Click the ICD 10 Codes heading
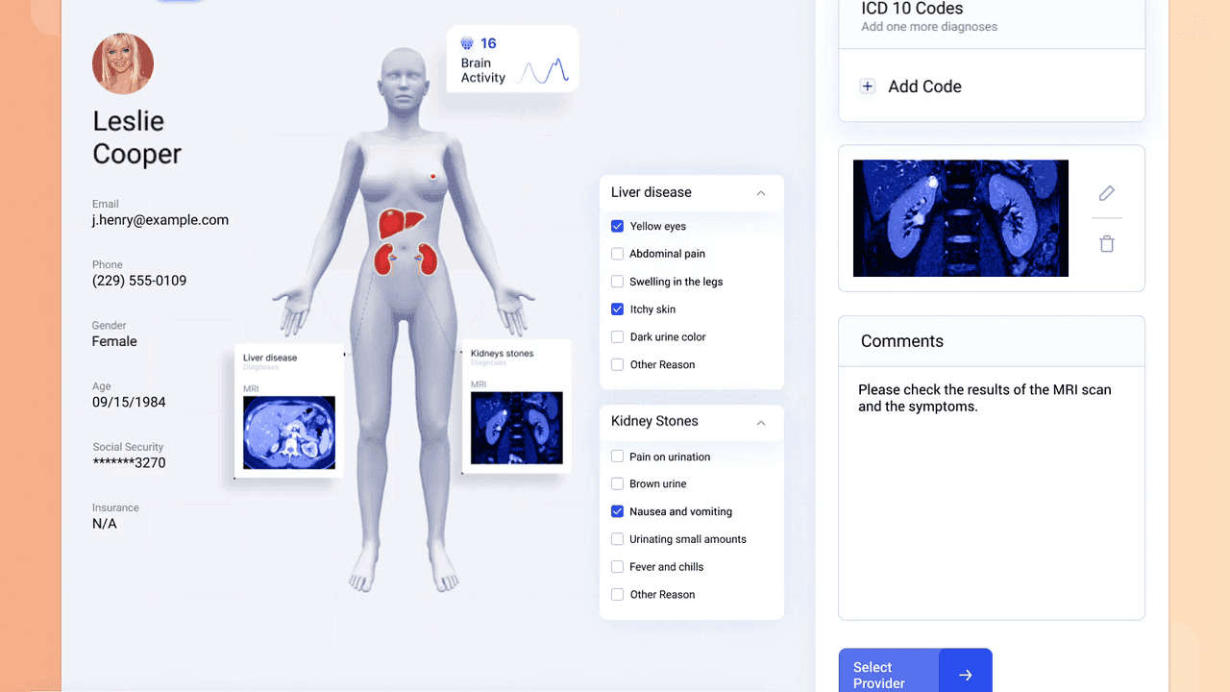 (x=912, y=9)
